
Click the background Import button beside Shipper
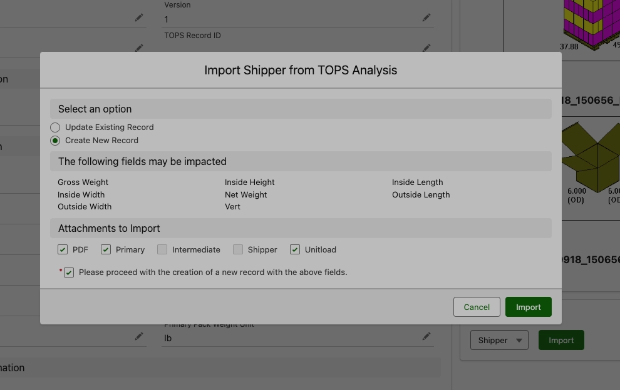click(561, 340)
